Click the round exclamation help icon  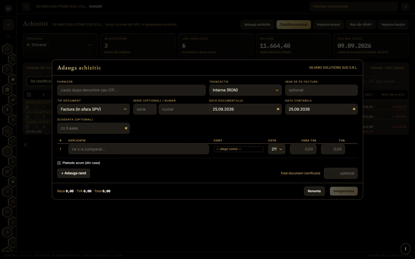pyautogui.click(x=405, y=249)
